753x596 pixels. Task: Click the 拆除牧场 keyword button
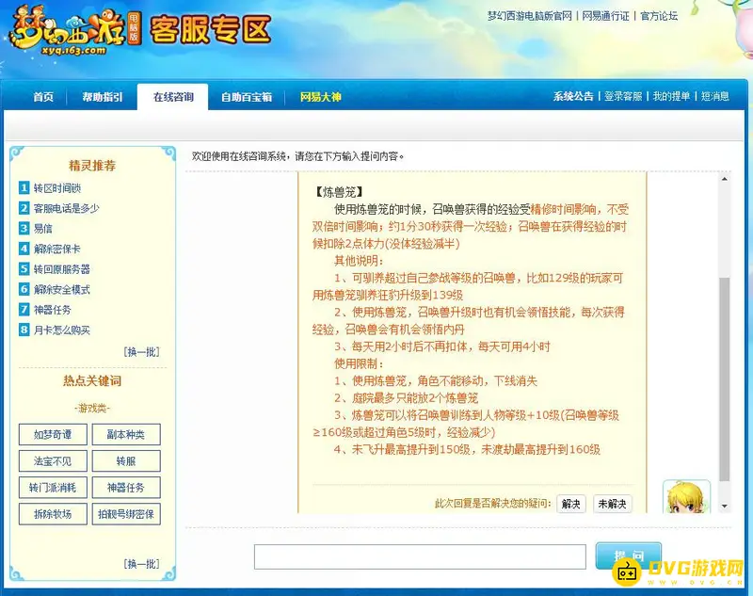pyautogui.click(x=53, y=514)
